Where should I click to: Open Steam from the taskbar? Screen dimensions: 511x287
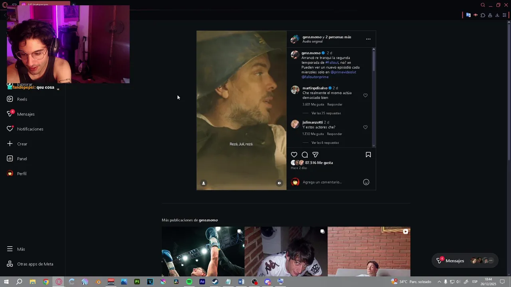tap(215, 282)
